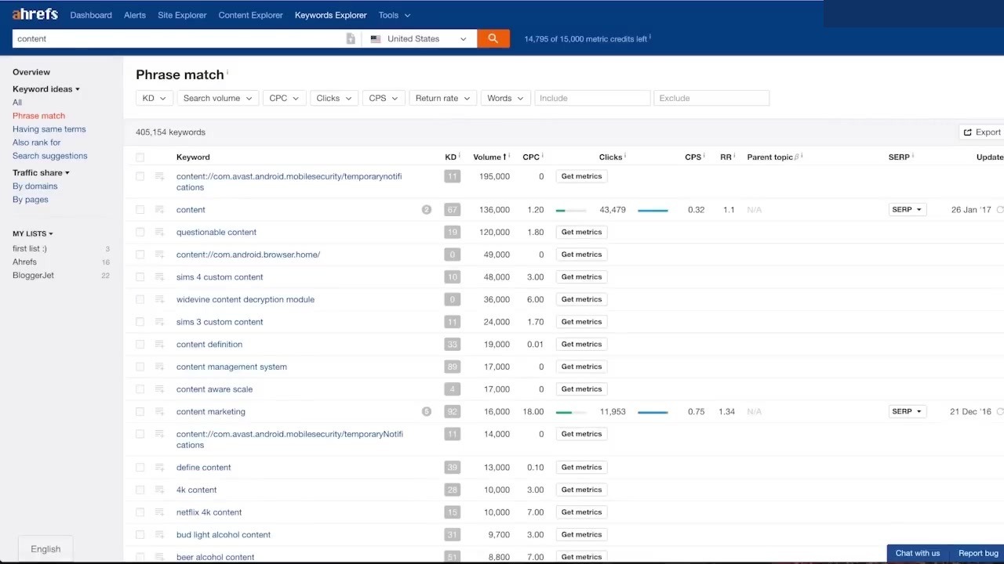
Task: Tick the checkbox for define content row
Action: [x=140, y=467]
